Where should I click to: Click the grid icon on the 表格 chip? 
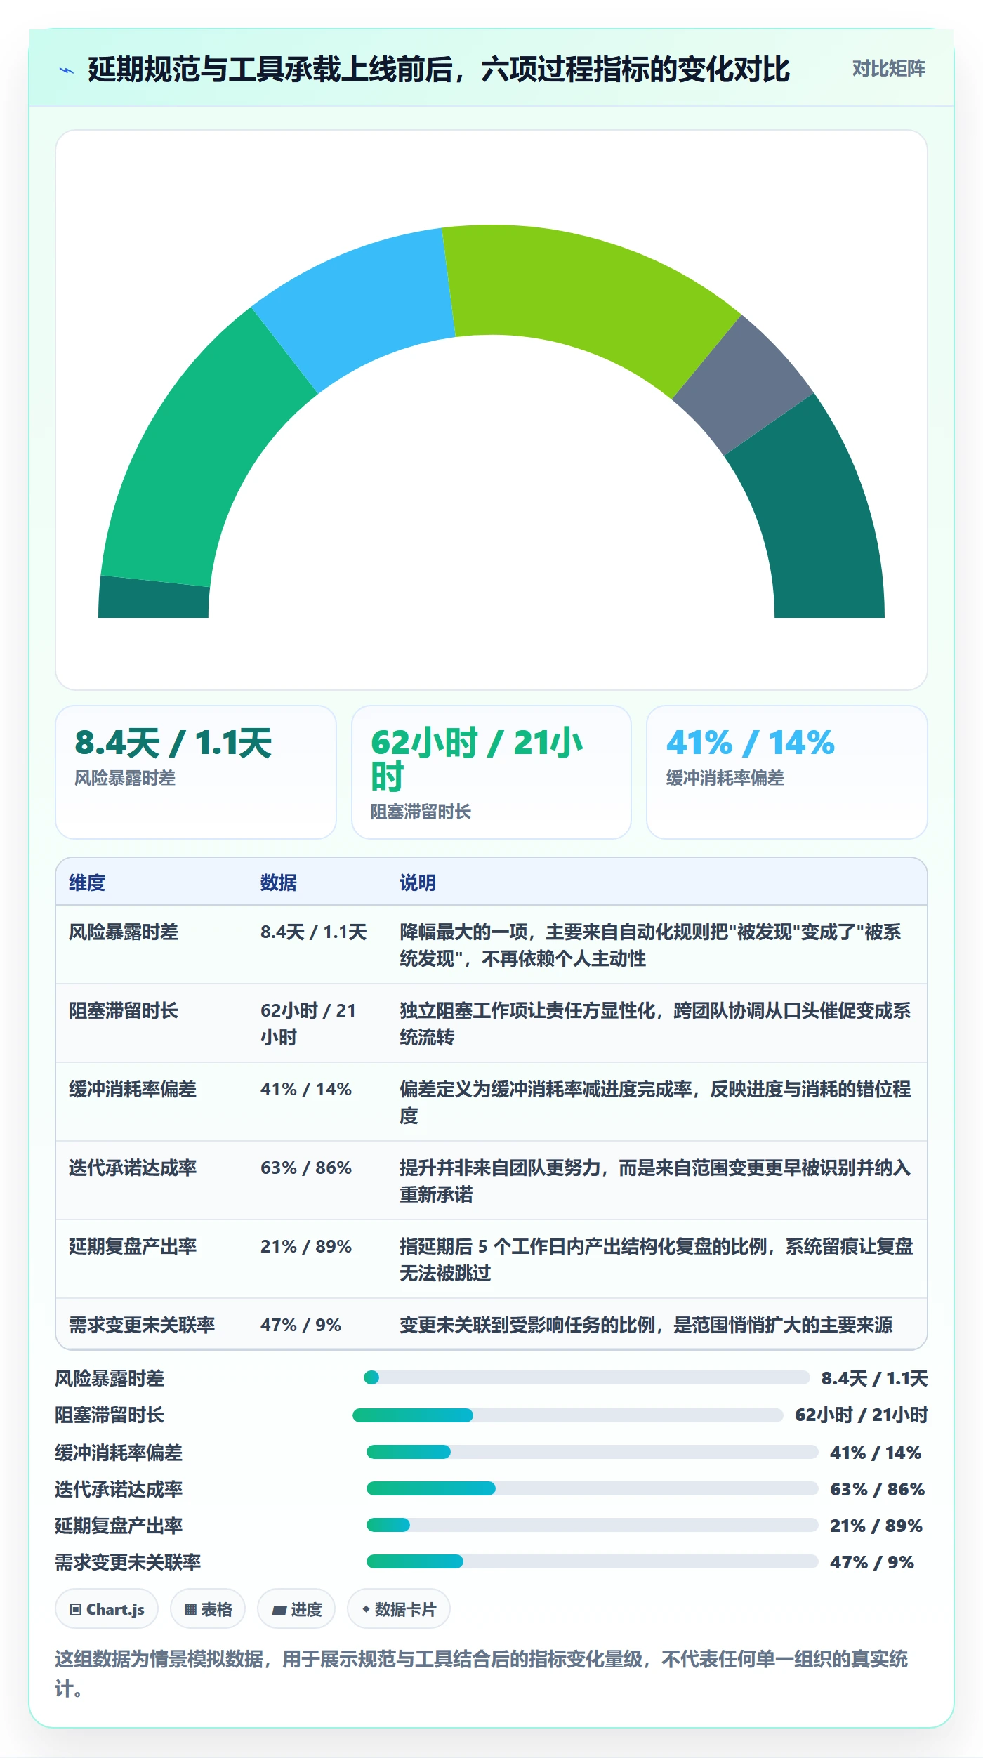pos(190,1609)
